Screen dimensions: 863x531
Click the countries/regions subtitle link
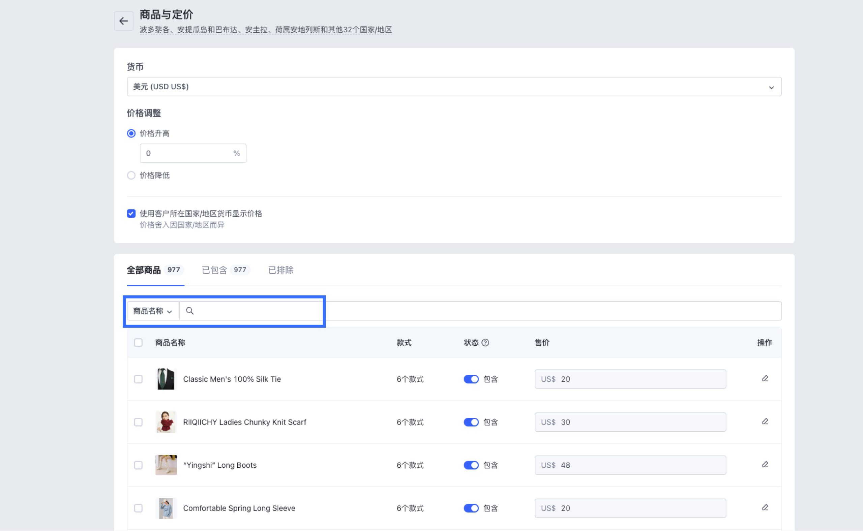265,30
